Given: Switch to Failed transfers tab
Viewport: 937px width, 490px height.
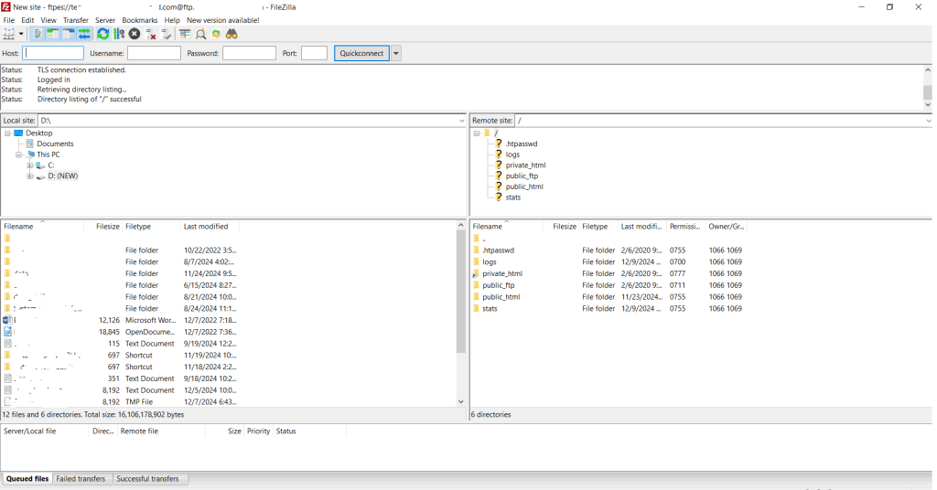Looking at the screenshot, I should pyautogui.click(x=81, y=479).
